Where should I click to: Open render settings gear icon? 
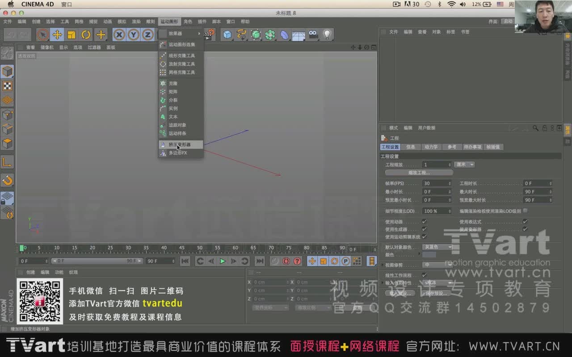click(210, 33)
